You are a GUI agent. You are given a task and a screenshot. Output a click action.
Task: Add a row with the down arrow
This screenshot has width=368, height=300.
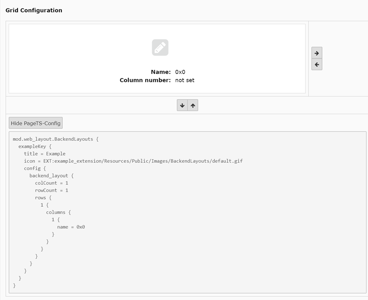182,105
